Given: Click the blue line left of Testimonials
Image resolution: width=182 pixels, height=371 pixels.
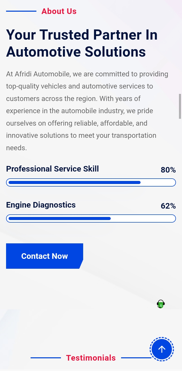Looking at the screenshot, I should point(46,358).
